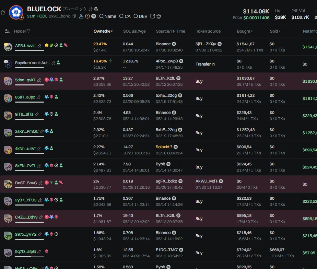Click the SOL Bal/Age column header

134,31
